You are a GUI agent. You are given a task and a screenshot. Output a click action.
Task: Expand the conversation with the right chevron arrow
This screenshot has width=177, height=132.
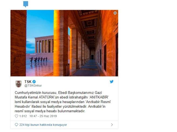112,125
